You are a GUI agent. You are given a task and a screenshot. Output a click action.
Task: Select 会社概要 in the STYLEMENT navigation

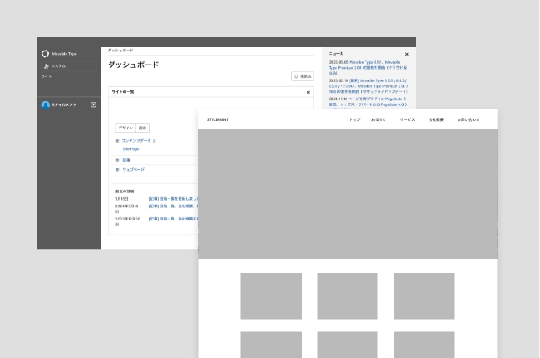coord(436,119)
